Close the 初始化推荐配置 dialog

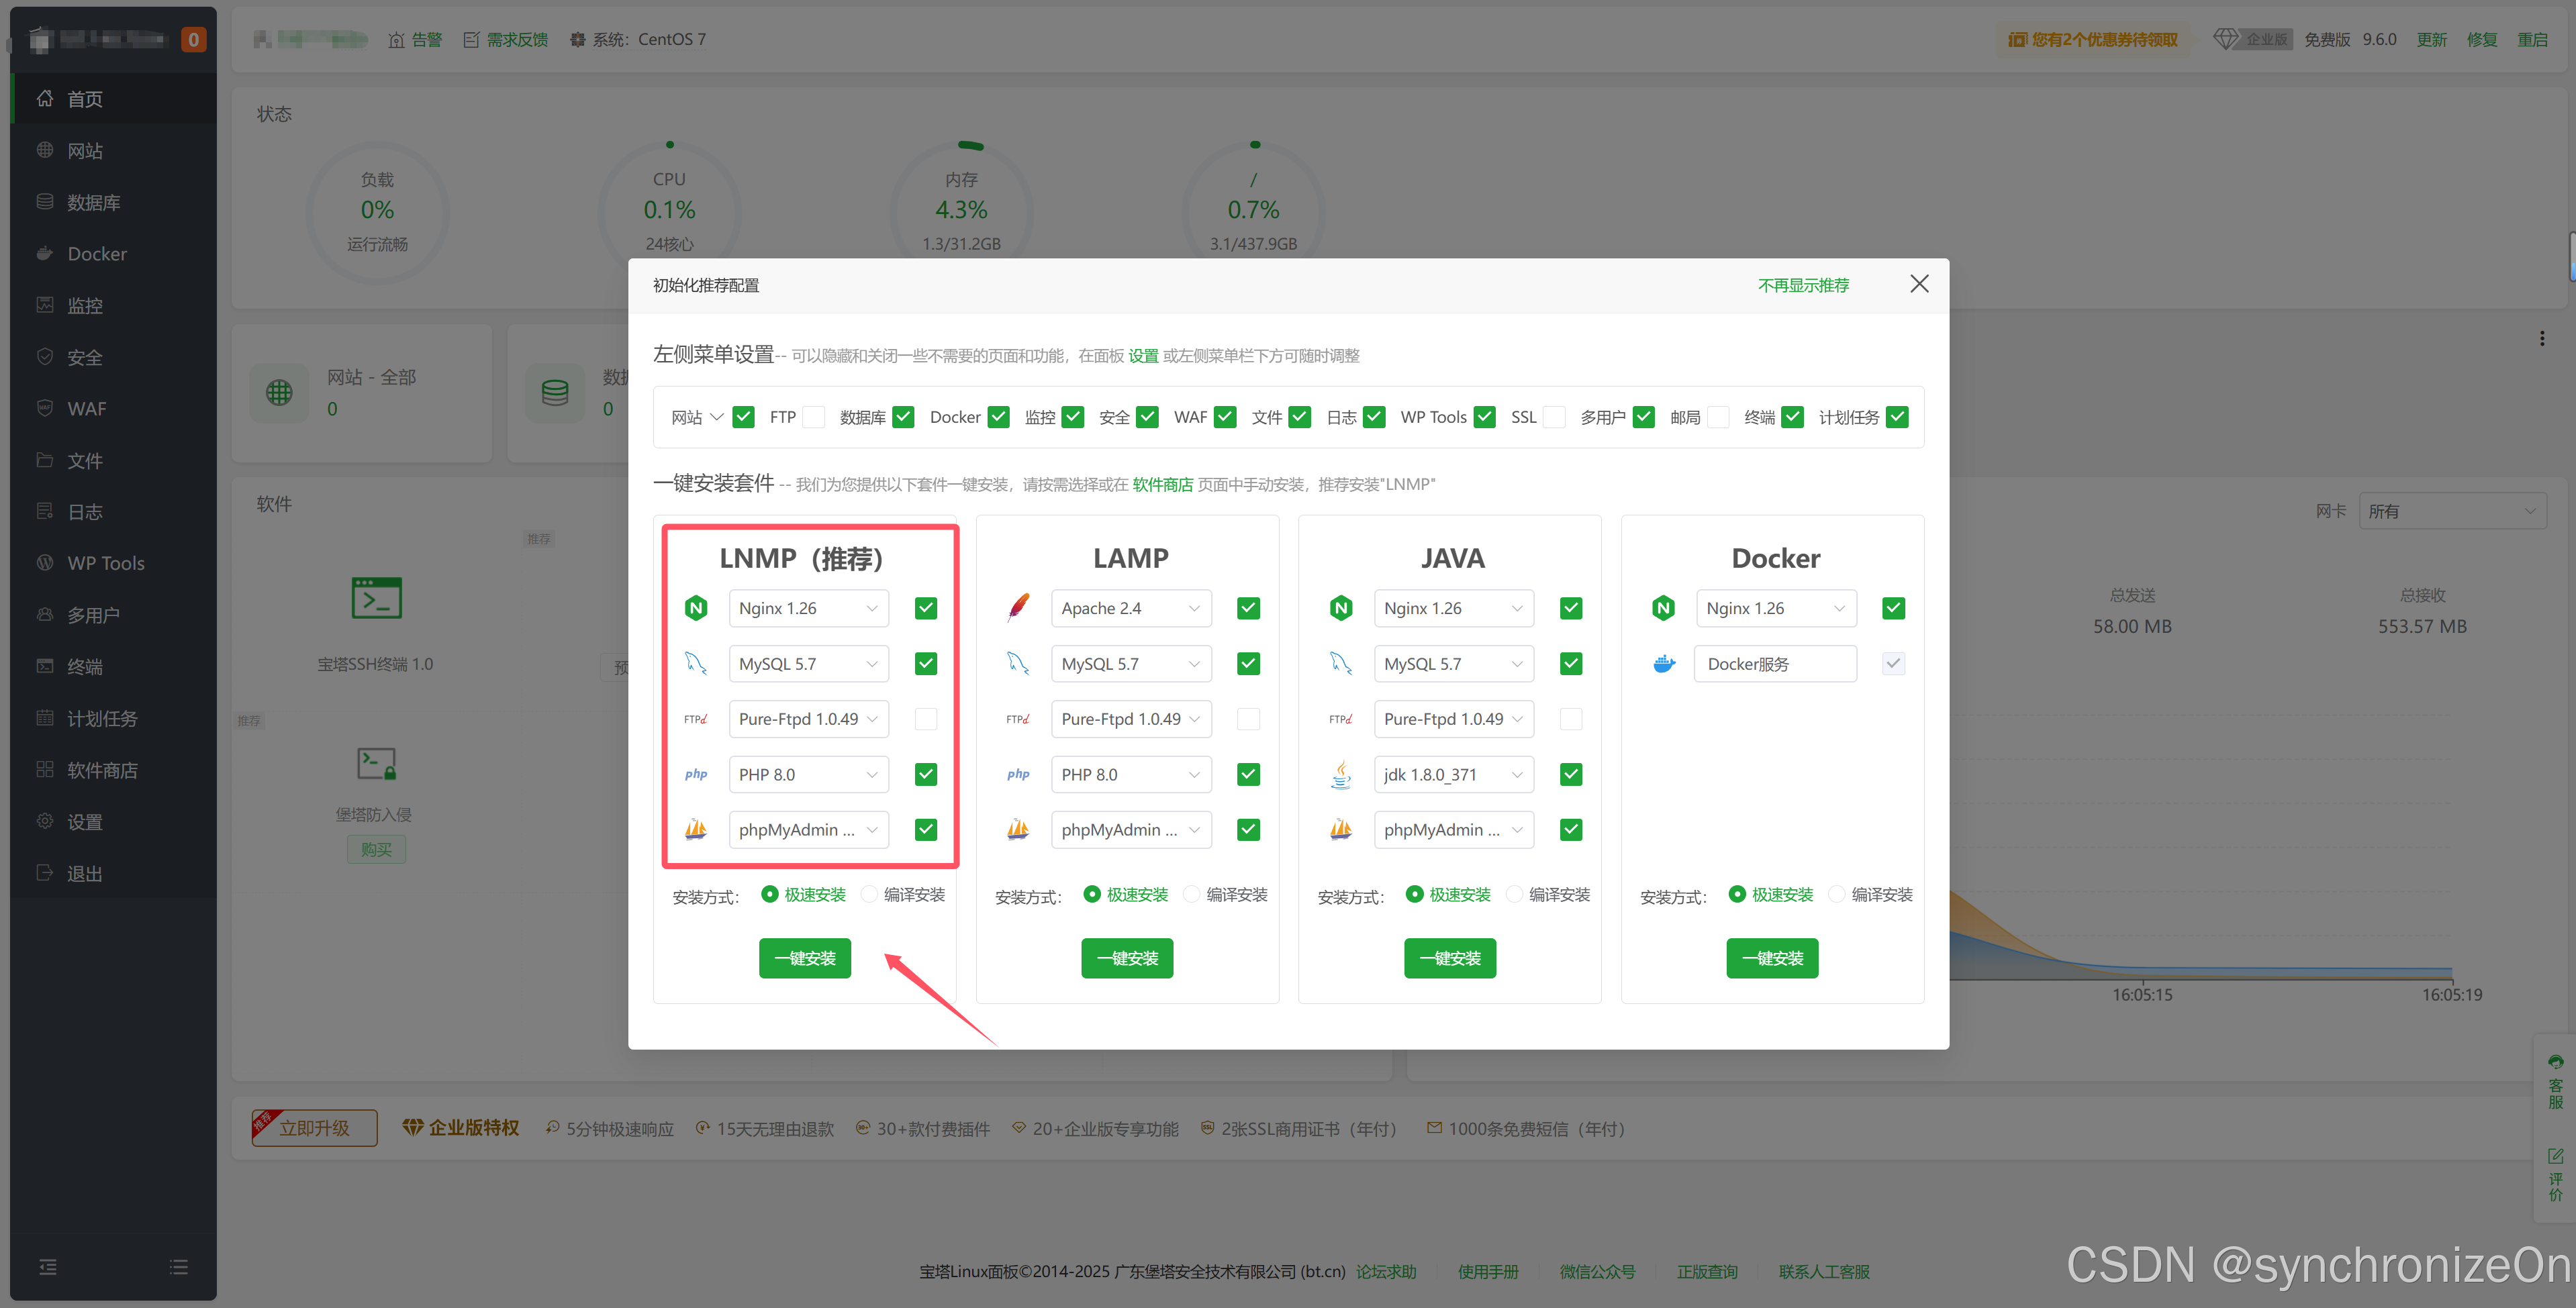(x=1919, y=284)
